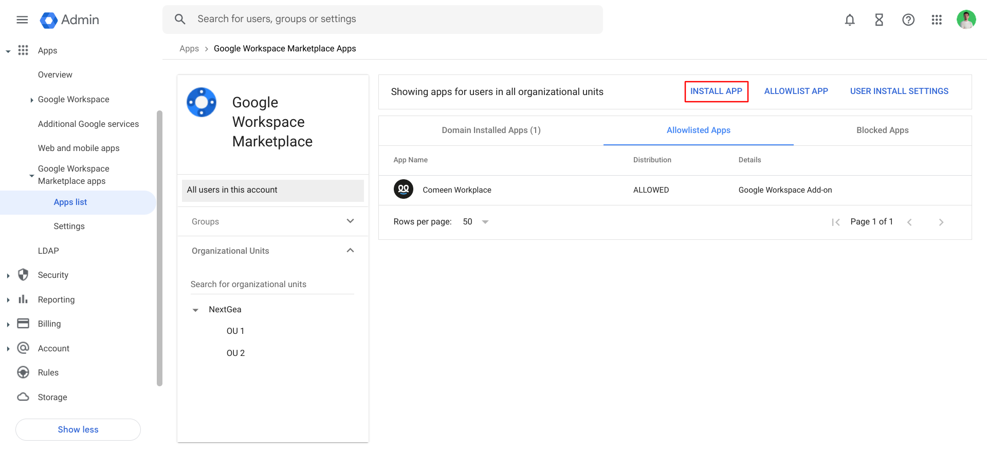
Task: Open the Google apps grid launcher
Action: 937,20
